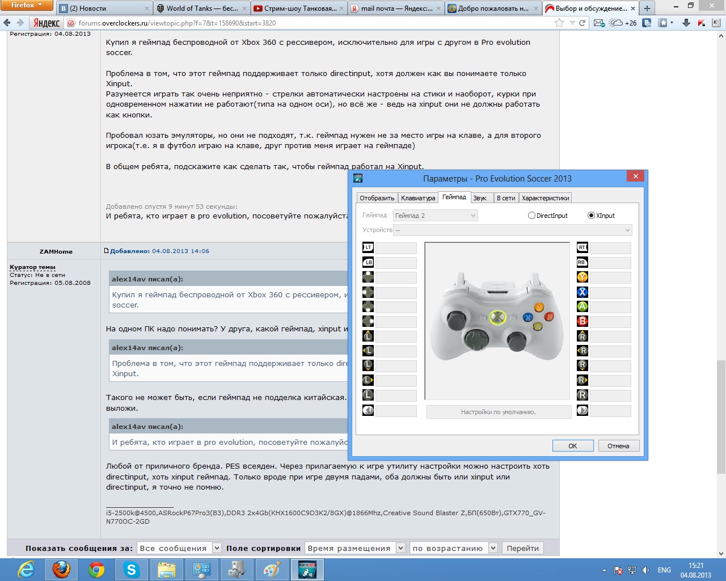Switch to the Отобразить tab
Viewport: 726px width, 581px height.
point(377,198)
